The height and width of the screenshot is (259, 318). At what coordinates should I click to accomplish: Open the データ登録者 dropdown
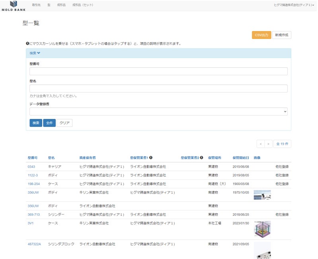158,111
